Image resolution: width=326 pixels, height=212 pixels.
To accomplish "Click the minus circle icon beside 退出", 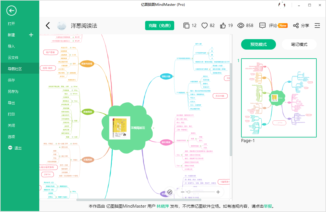I will coord(10,148).
